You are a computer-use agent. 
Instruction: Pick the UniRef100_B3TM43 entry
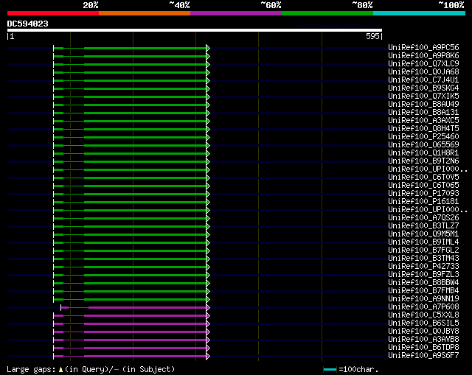pyautogui.click(x=423, y=259)
